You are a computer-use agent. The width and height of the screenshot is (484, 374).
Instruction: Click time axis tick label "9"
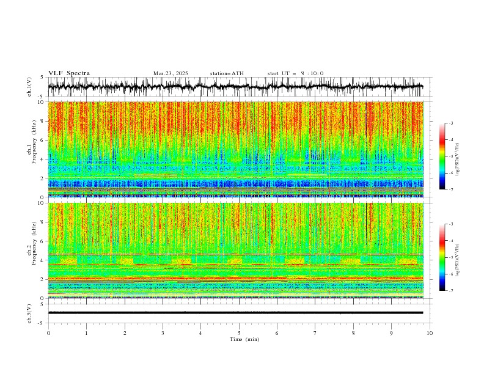pos(391,333)
